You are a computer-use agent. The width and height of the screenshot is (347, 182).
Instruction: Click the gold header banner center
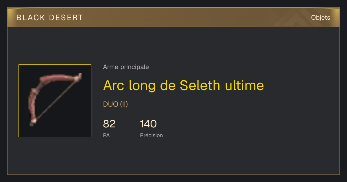[173, 17]
